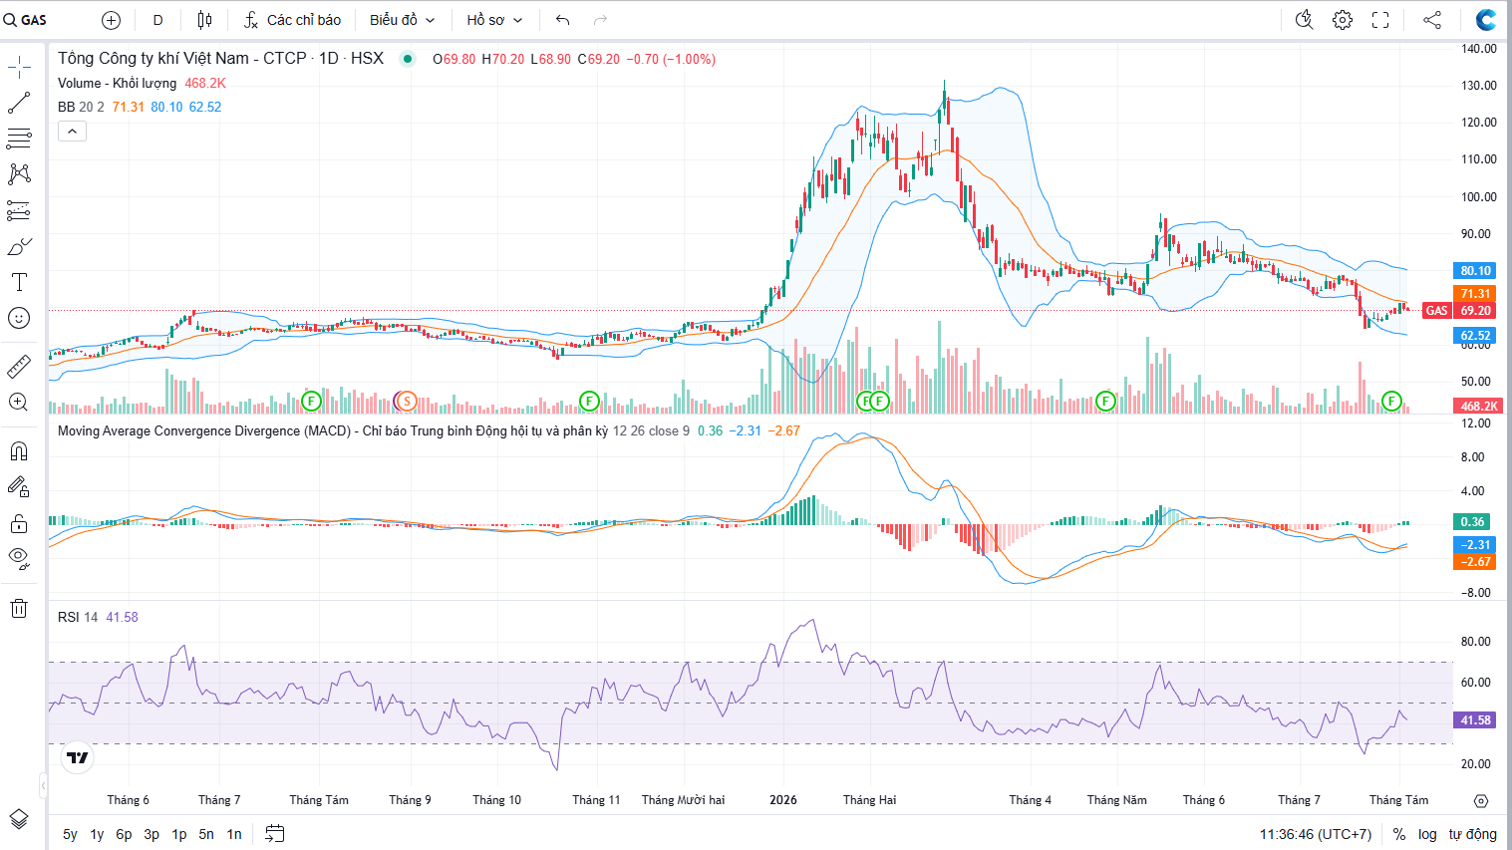The image size is (1512, 850).
Task: Redo the chart action
Action: pos(600,20)
